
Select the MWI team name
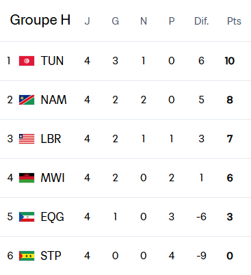[53, 178]
